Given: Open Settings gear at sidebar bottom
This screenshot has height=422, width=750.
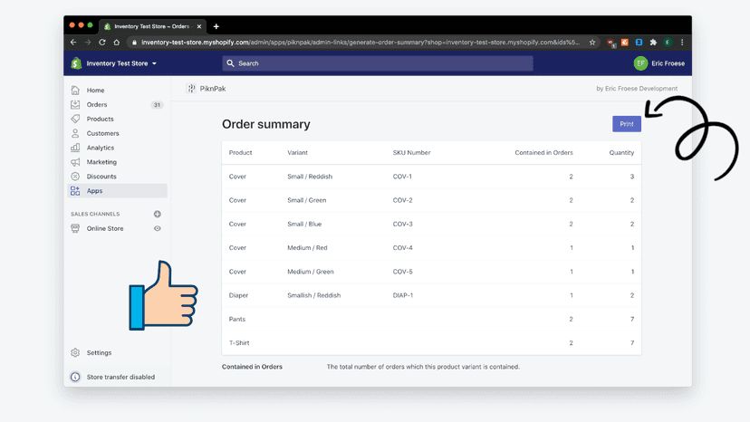Looking at the screenshot, I should pyautogui.click(x=75, y=352).
